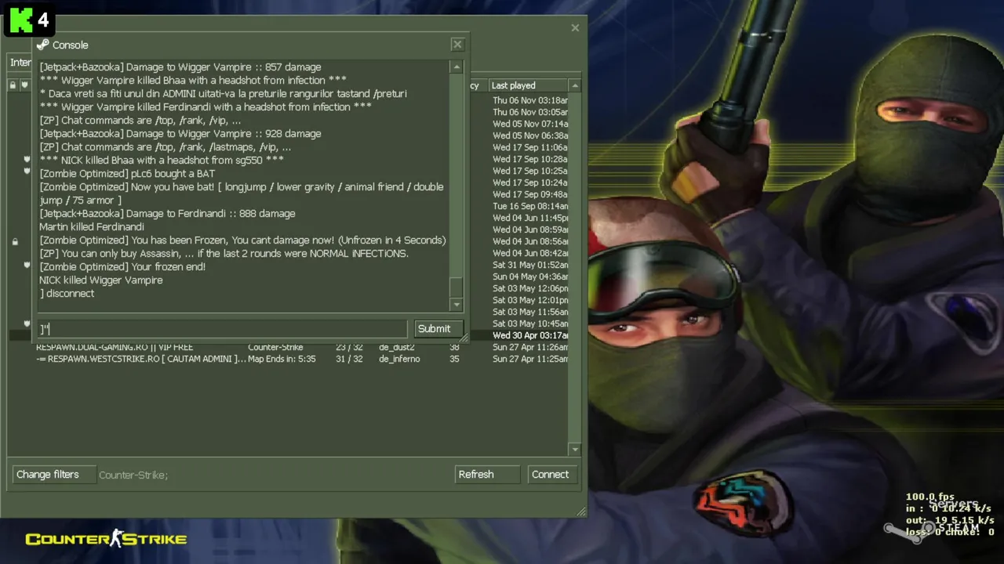
Task: Focus the console command input field
Action: [223, 329]
